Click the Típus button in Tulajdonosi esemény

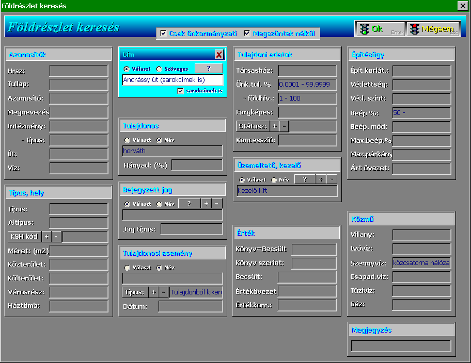click(x=135, y=292)
